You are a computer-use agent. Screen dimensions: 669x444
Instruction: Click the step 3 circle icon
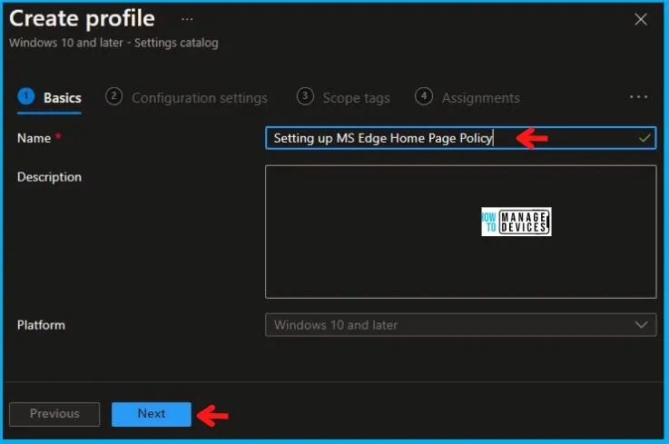tap(305, 96)
